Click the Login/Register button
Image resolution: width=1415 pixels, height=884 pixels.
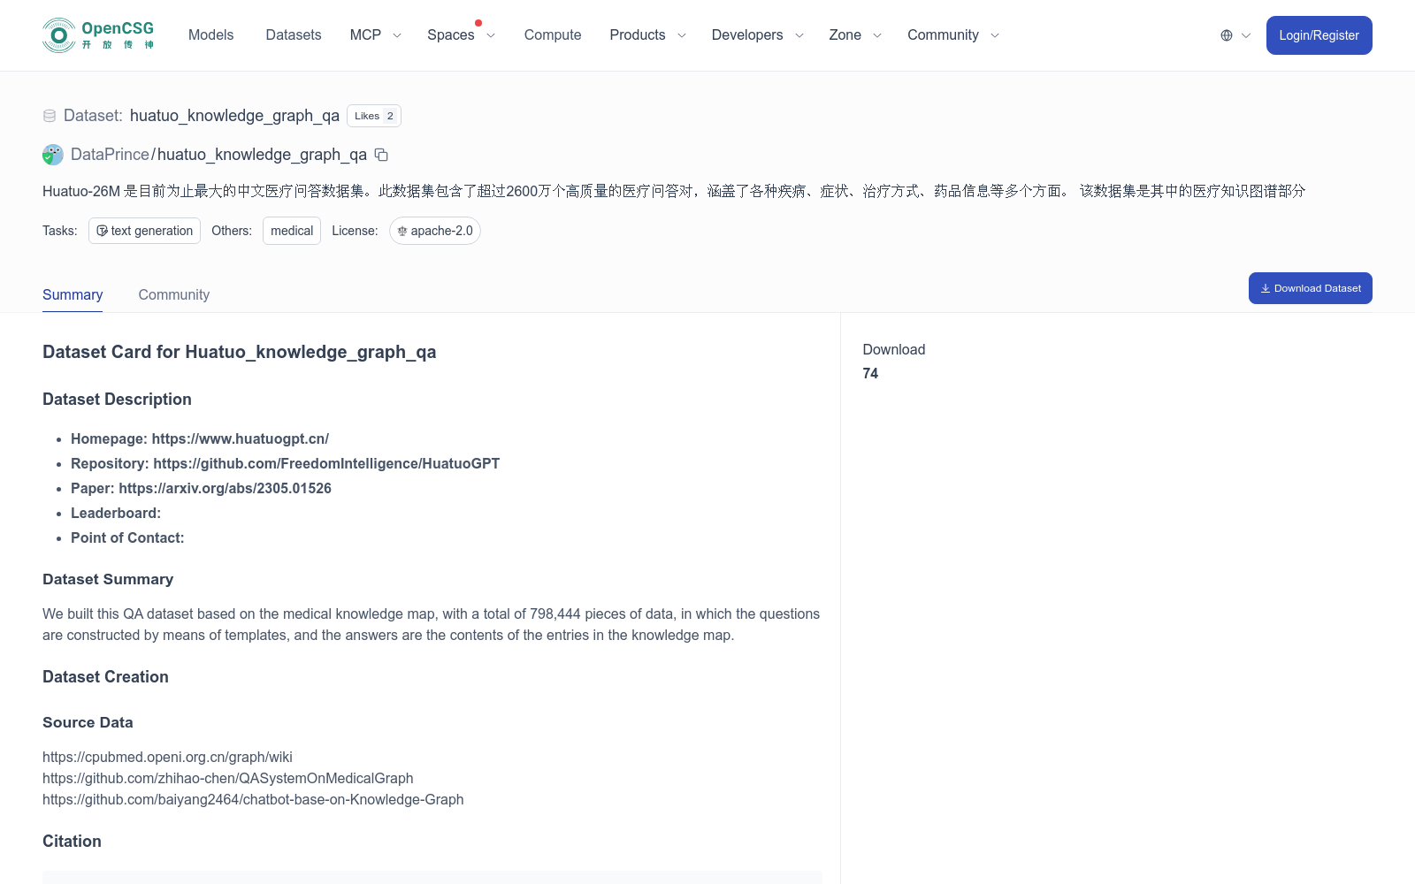coord(1319,35)
